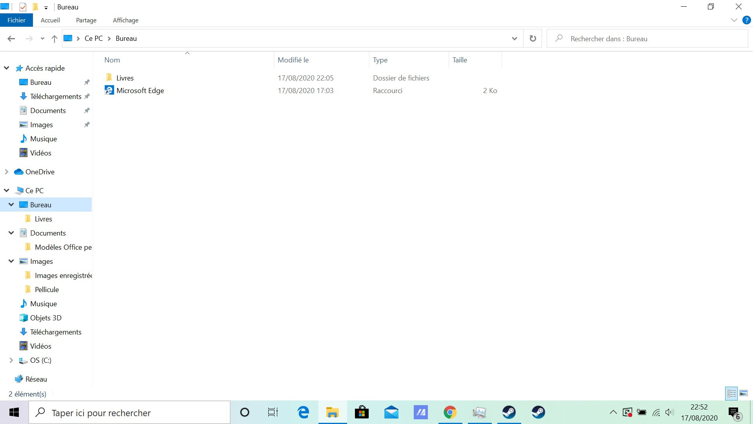This screenshot has height=424, width=753.
Task: Open the Help question mark icon
Action: click(746, 20)
